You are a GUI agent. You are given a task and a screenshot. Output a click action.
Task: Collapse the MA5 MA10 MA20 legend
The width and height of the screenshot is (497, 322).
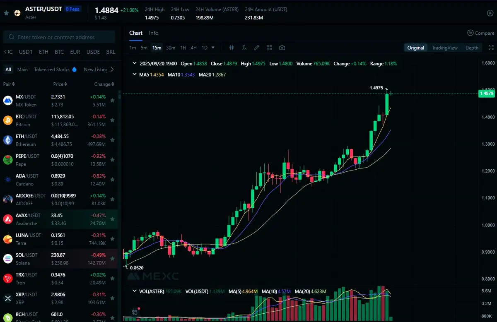[x=134, y=74]
